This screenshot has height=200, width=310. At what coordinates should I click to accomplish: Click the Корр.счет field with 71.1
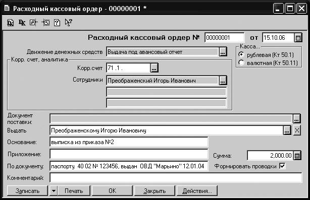point(128,68)
